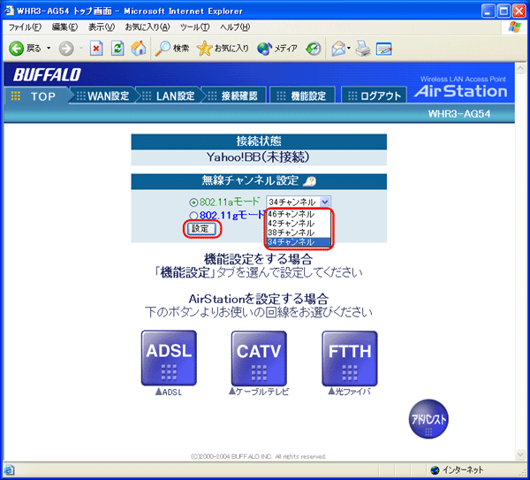Open the 表示(V) menu

tap(102, 27)
